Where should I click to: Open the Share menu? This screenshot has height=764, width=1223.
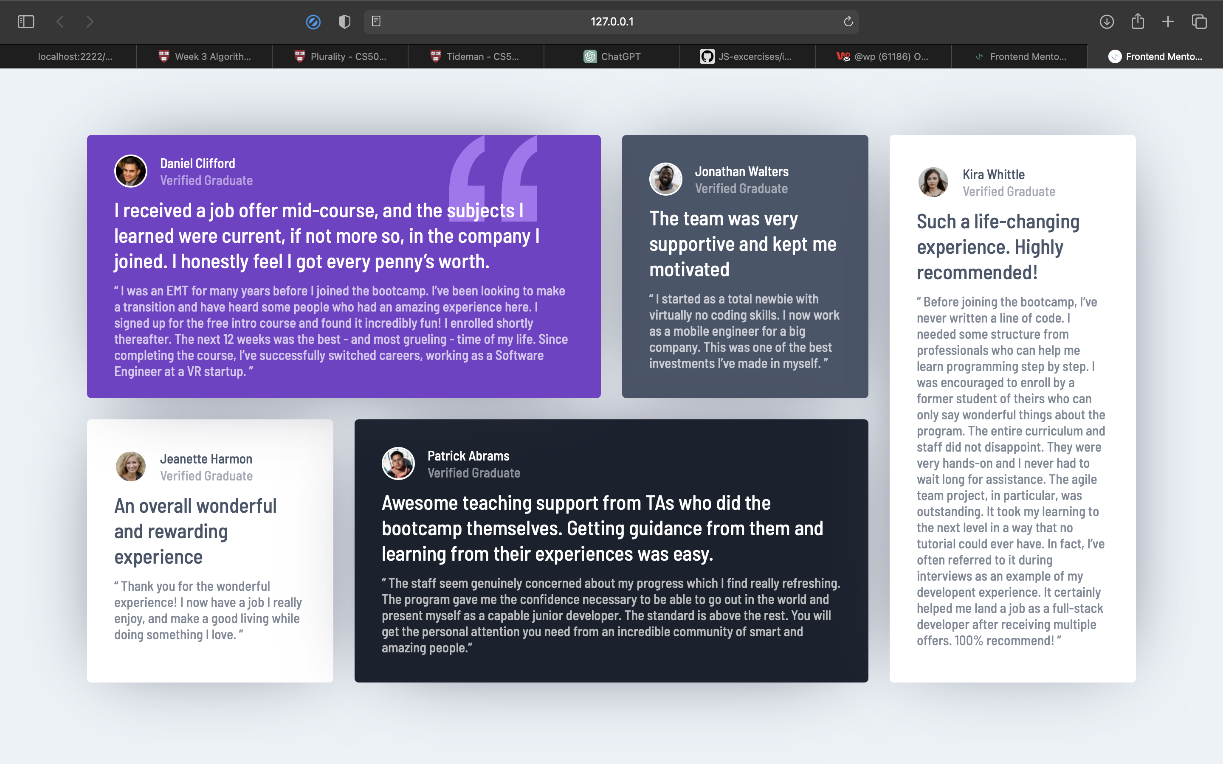pos(1138,21)
